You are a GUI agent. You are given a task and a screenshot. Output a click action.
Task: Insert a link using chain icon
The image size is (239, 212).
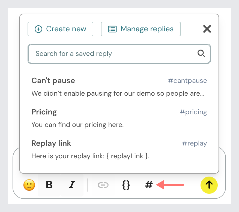coord(103,185)
